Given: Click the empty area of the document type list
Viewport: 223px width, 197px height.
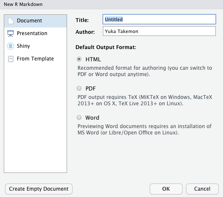Looking at the screenshot, I should [x=35, y=118].
